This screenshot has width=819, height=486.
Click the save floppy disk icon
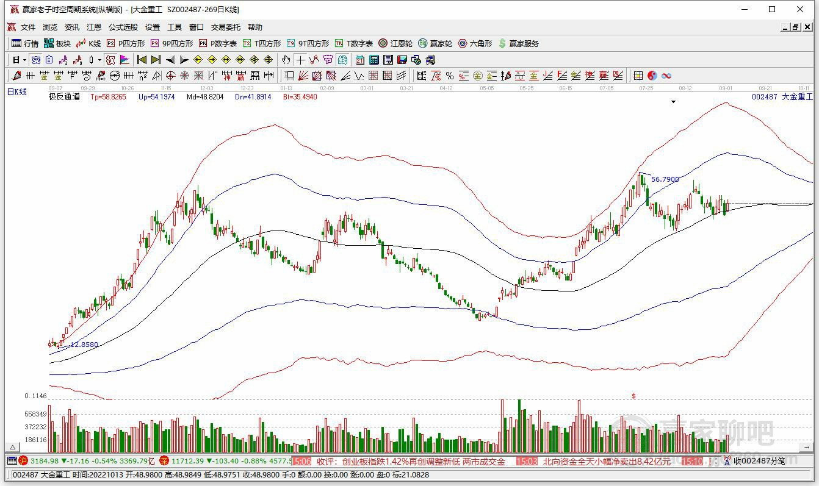pos(402,60)
